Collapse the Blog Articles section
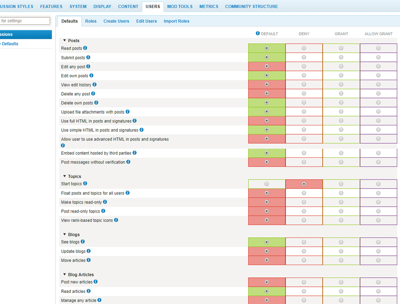Image resolution: width=400 pixels, height=304 pixels. (x=64, y=274)
